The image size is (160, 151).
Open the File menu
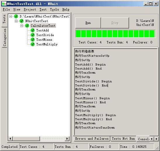click(x=6, y=10)
